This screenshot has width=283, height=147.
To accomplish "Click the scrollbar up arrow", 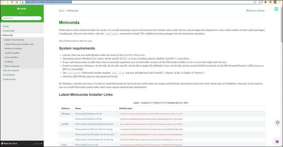I will tap(282, 6).
